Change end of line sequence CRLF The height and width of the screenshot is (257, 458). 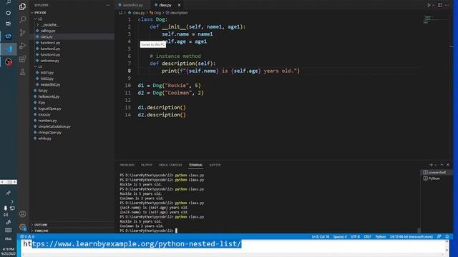(x=367, y=236)
